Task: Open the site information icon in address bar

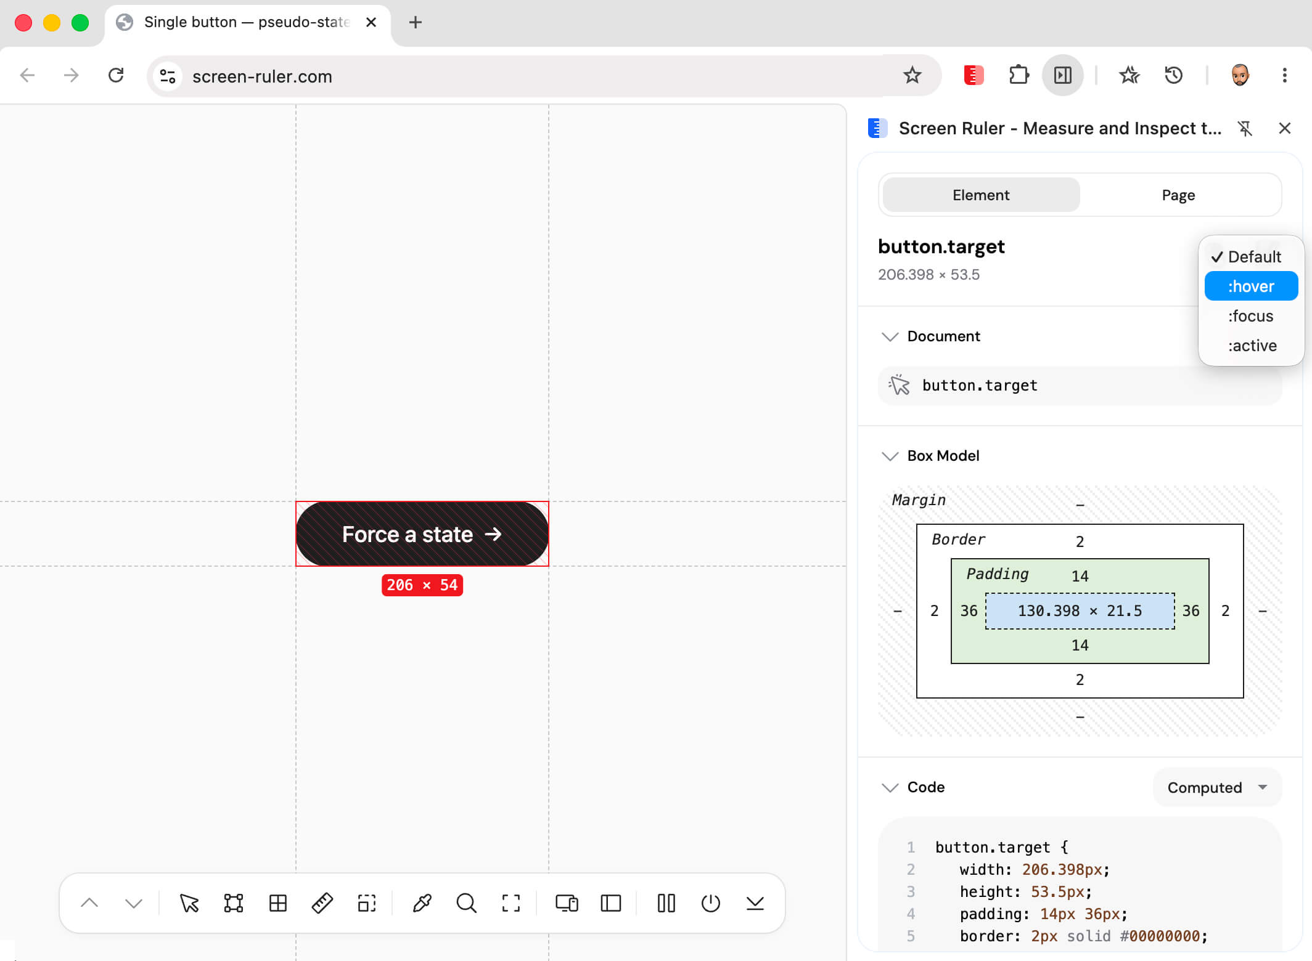Action: click(168, 76)
